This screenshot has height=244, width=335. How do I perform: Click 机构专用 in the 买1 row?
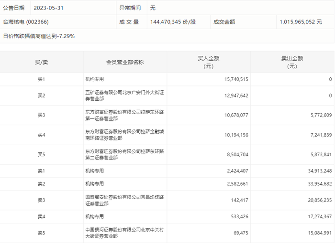[x=94, y=79]
